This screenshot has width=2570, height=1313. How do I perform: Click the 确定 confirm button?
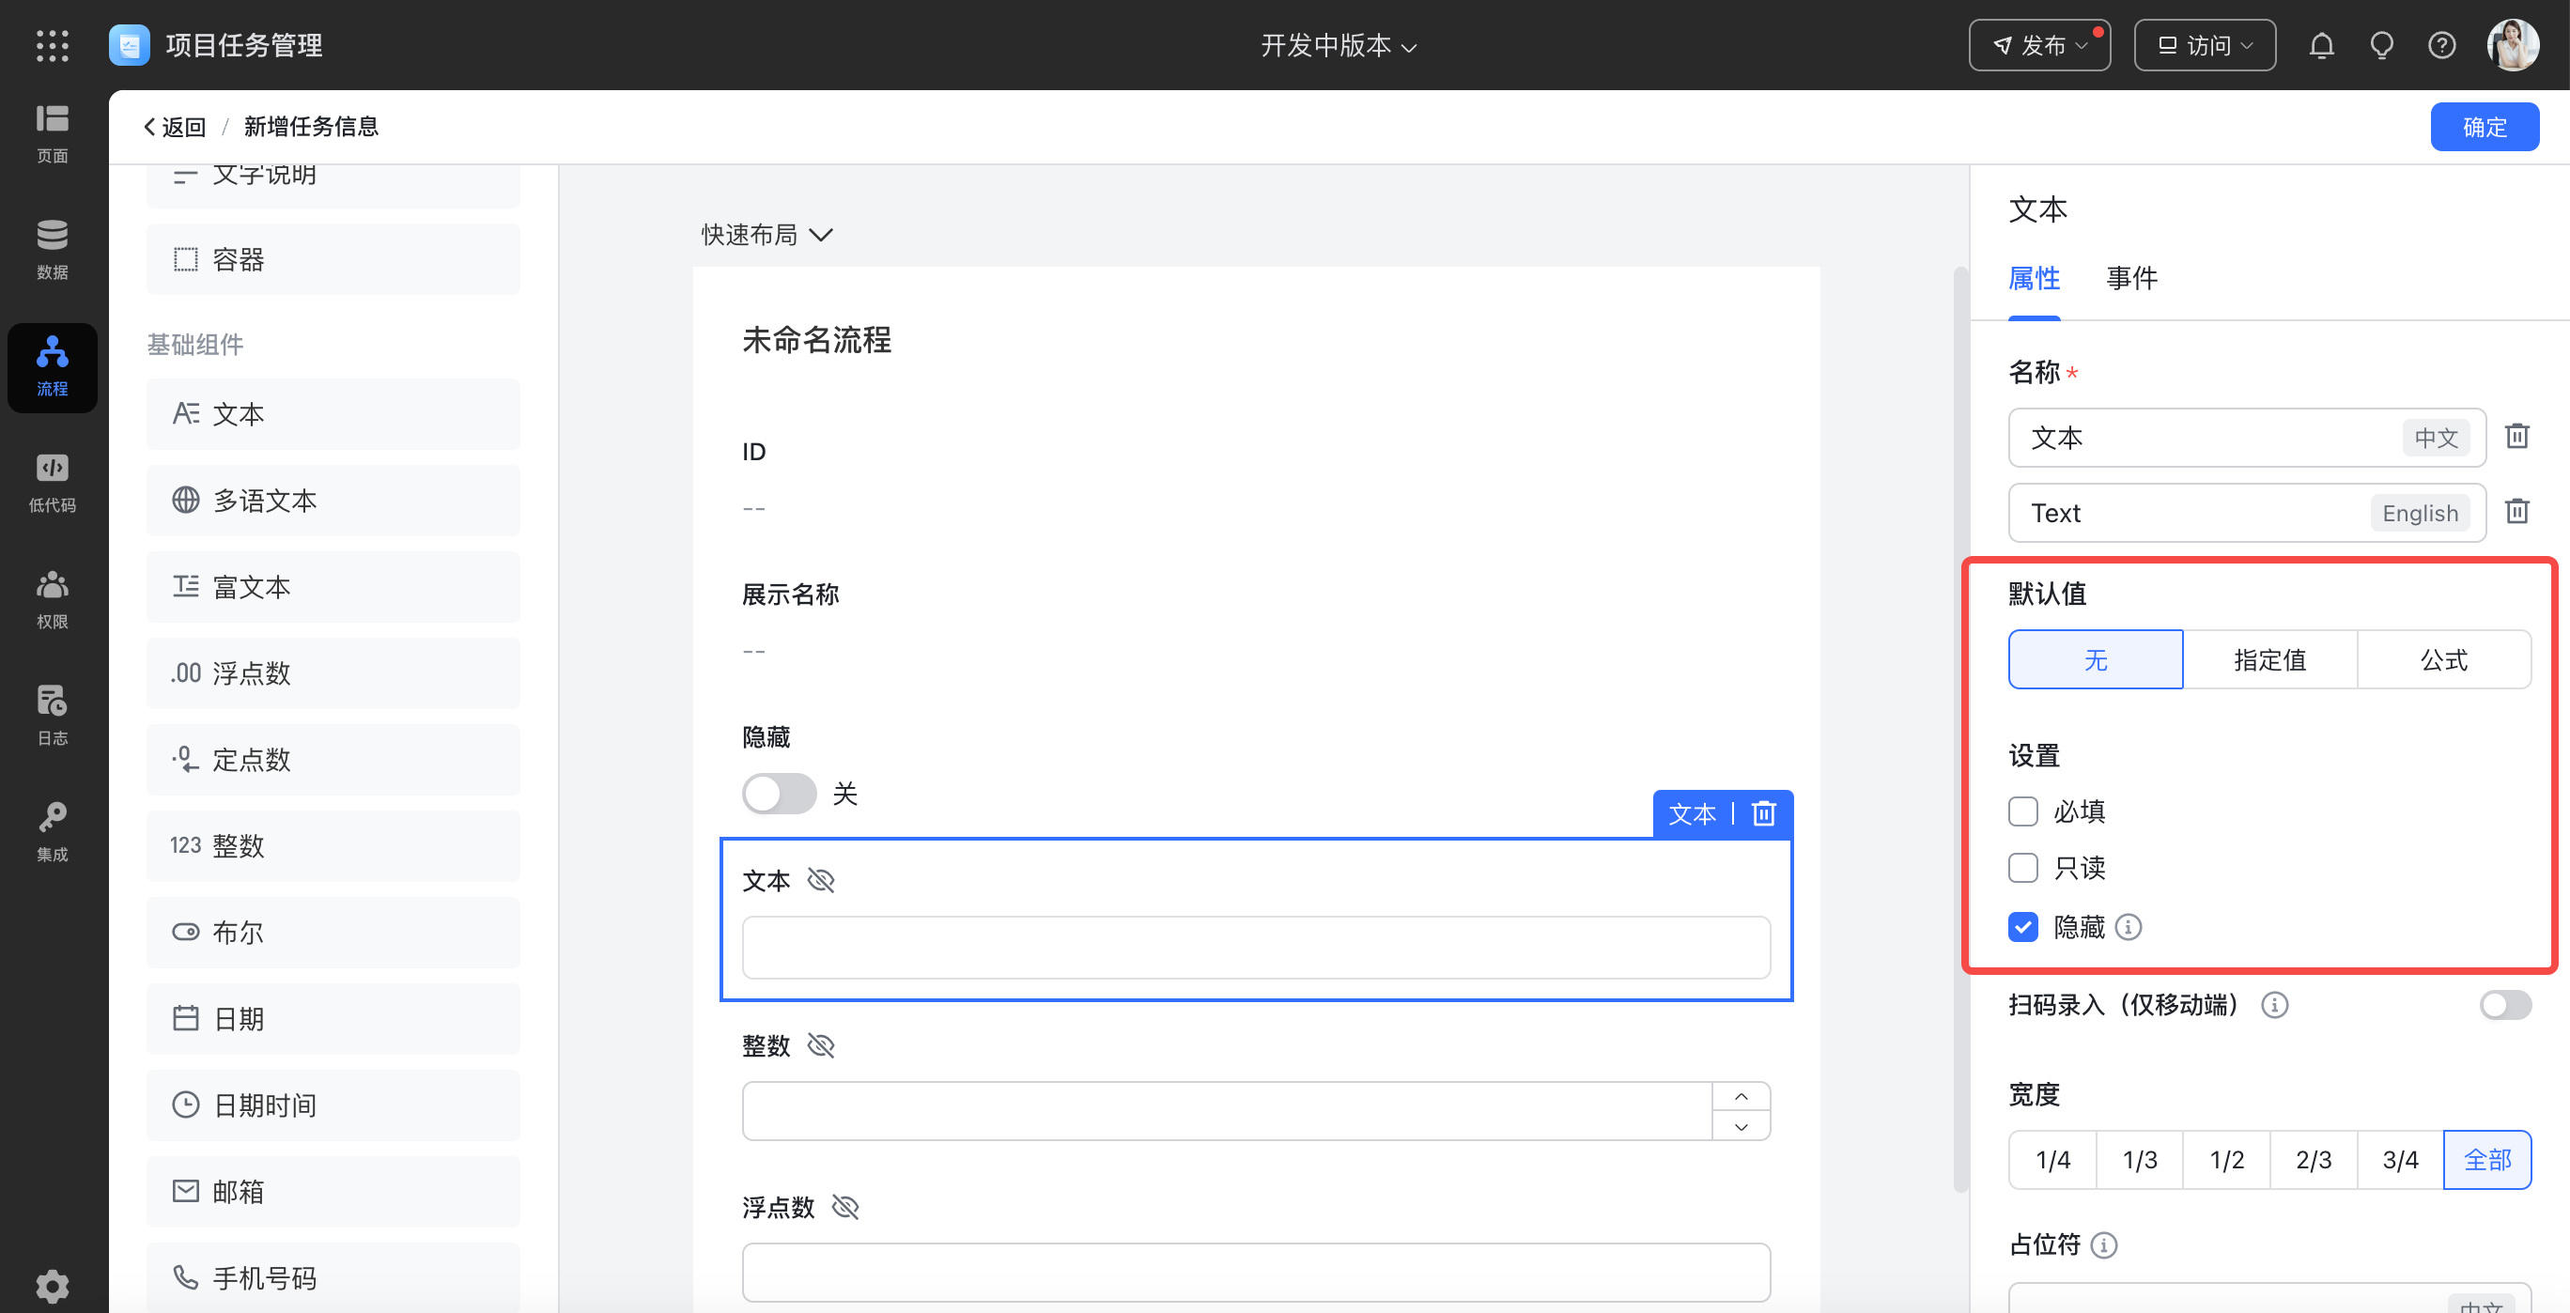coord(2485,127)
